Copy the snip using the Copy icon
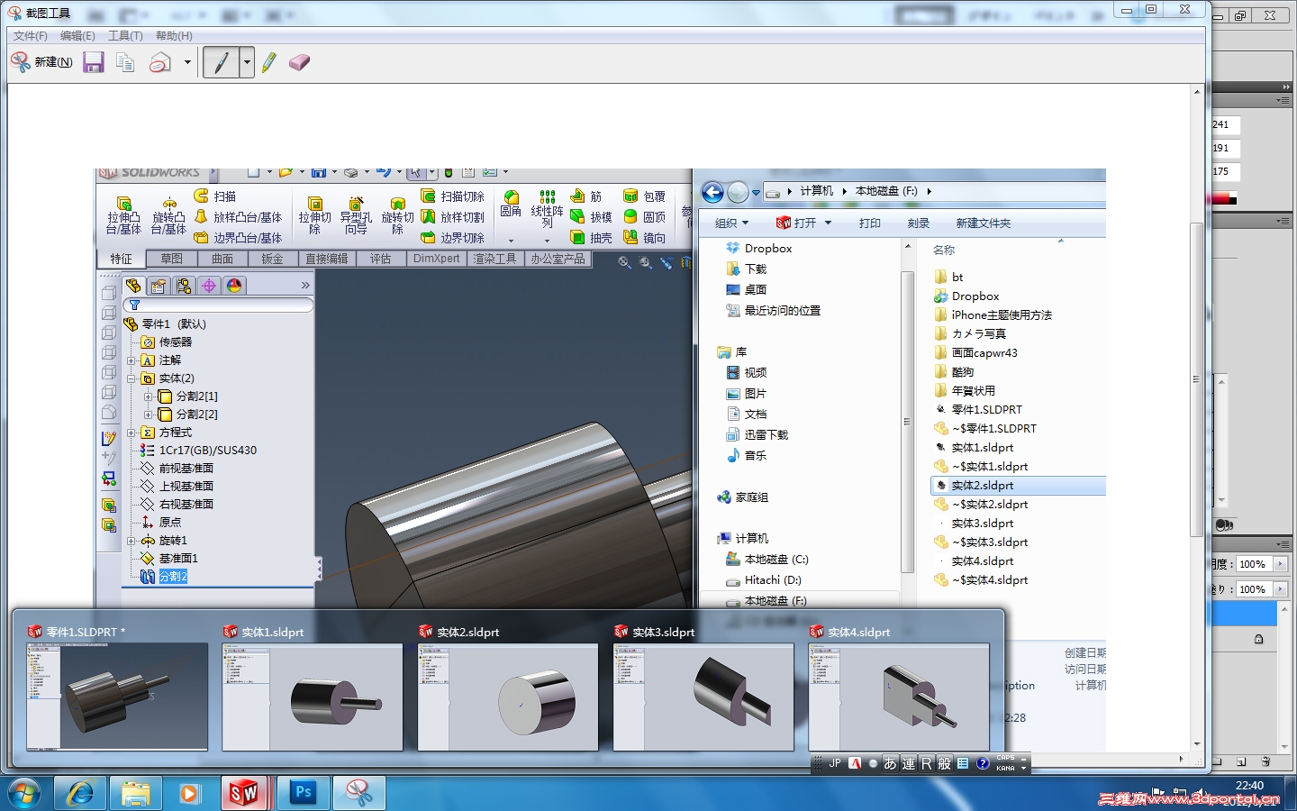Image resolution: width=1297 pixels, height=811 pixels. click(x=125, y=62)
